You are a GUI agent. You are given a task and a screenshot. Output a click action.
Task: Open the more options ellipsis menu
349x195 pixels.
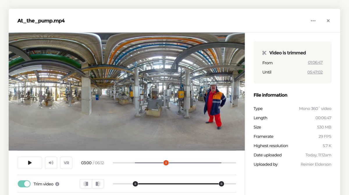point(313,21)
